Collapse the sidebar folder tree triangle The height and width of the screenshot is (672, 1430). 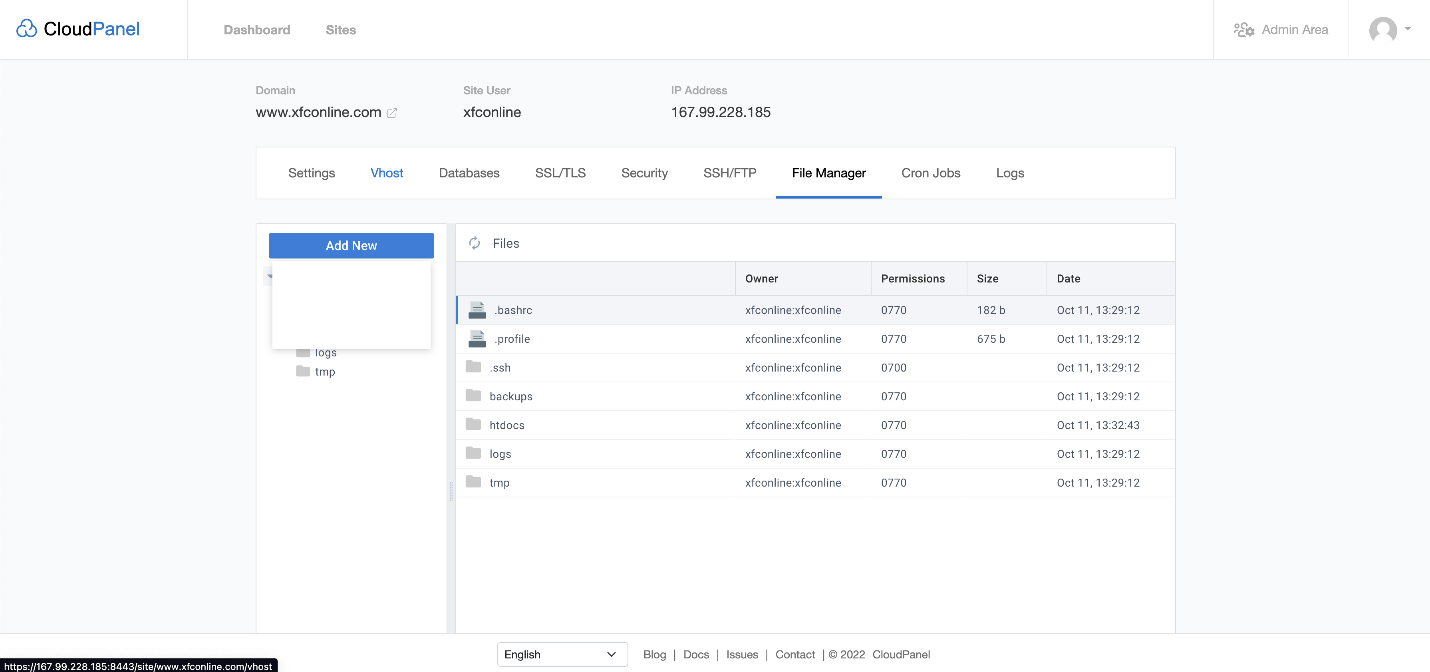coord(270,275)
